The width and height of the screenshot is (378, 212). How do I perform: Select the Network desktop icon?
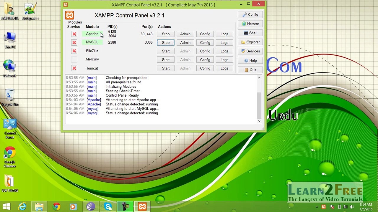10,69
